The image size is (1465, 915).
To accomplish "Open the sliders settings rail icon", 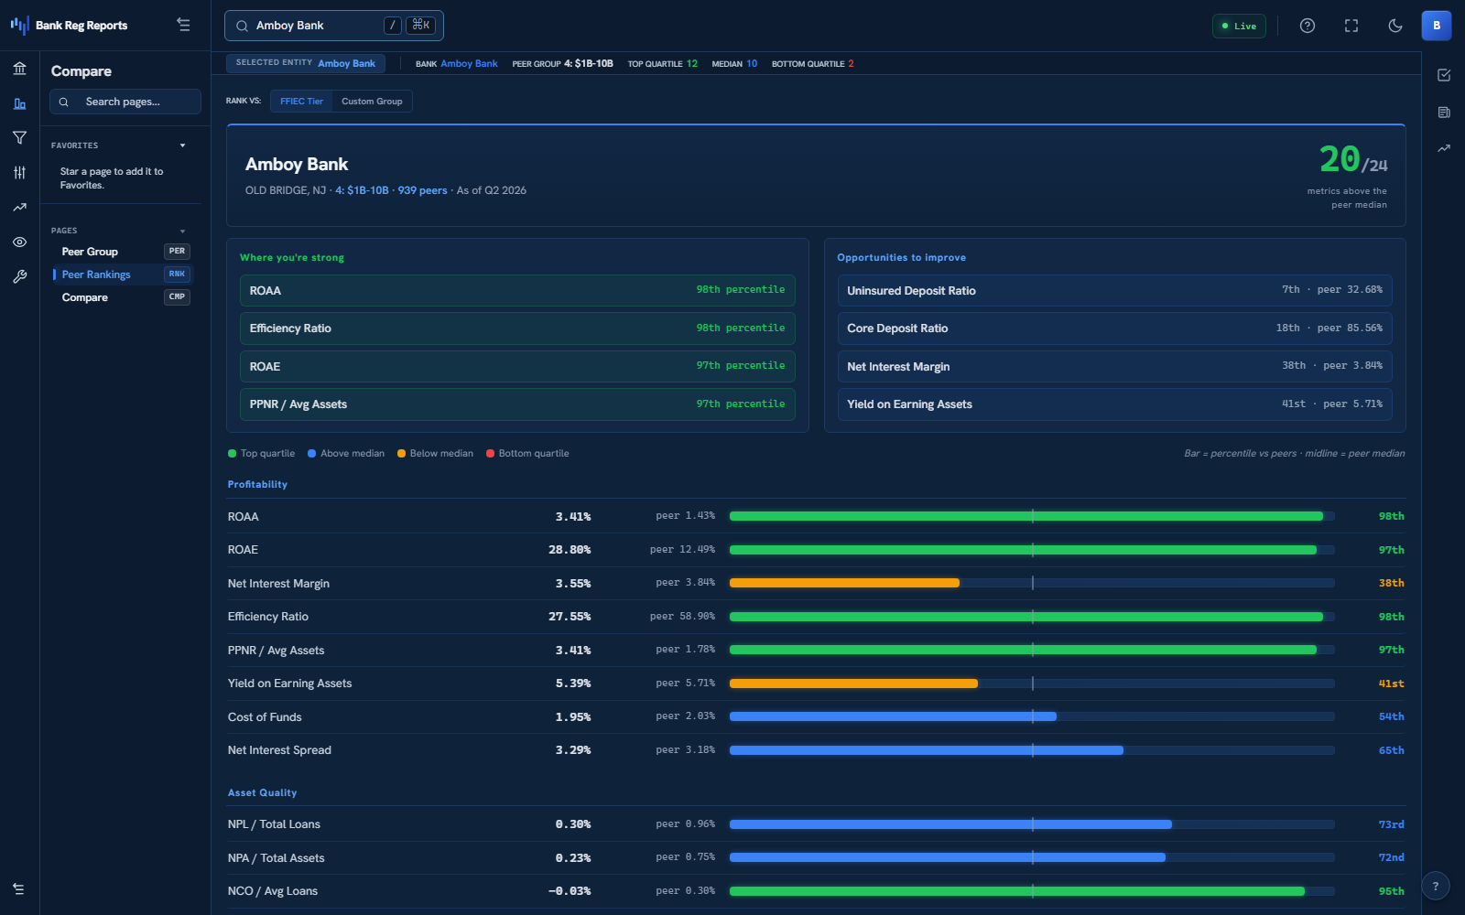I will point(19,172).
